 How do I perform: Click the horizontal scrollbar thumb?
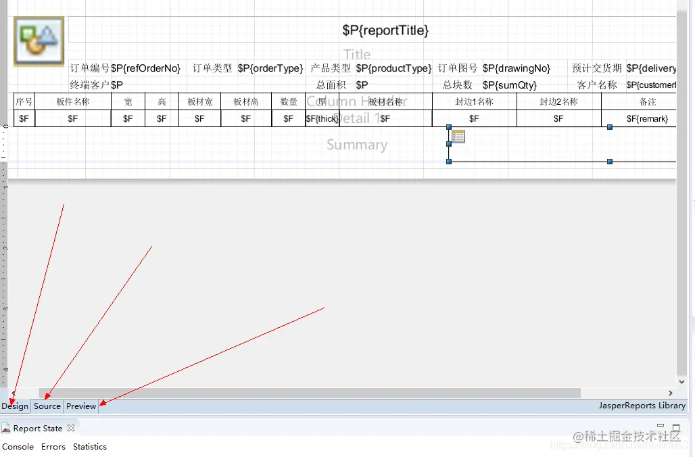click(310, 393)
